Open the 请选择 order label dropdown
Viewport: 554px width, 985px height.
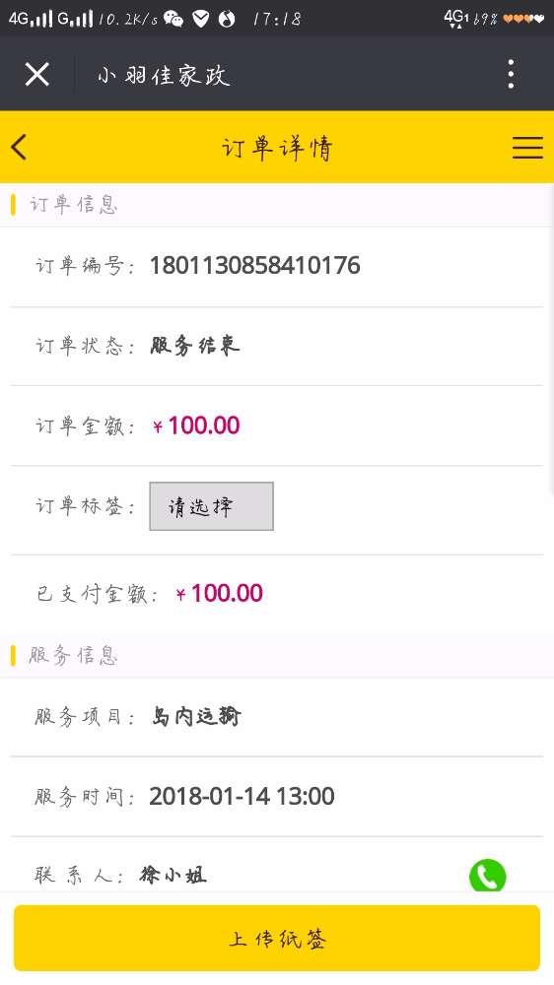point(211,506)
